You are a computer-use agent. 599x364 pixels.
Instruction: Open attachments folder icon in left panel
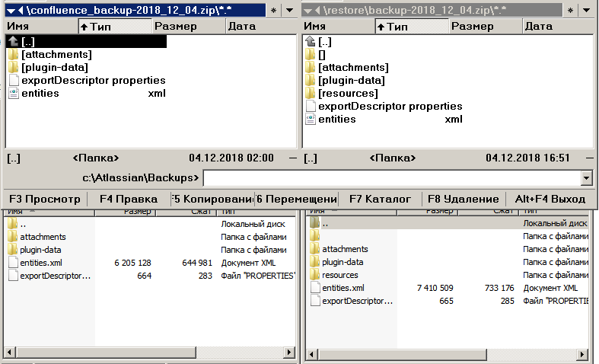click(13, 54)
